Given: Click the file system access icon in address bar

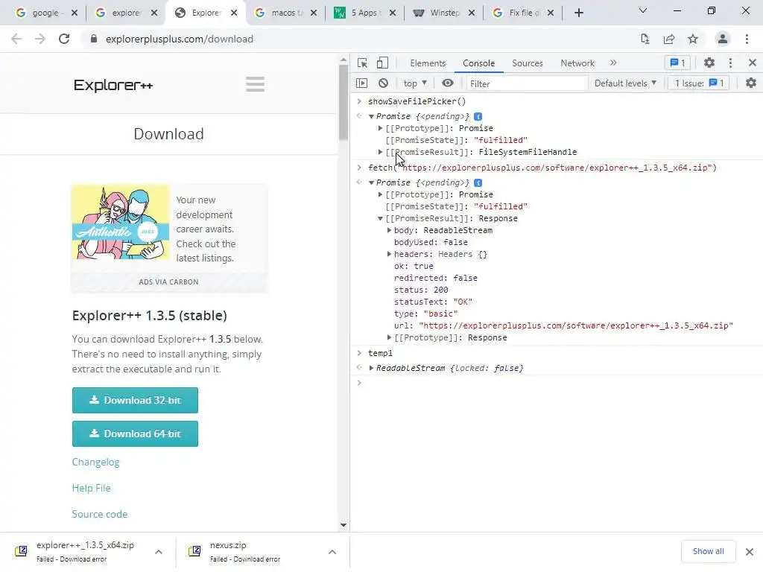Looking at the screenshot, I should click(645, 39).
